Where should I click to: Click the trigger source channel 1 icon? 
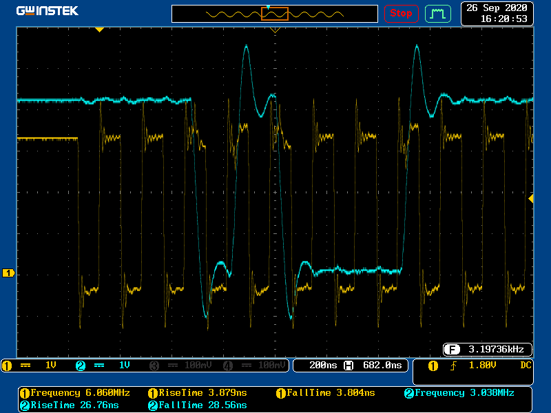(x=433, y=366)
